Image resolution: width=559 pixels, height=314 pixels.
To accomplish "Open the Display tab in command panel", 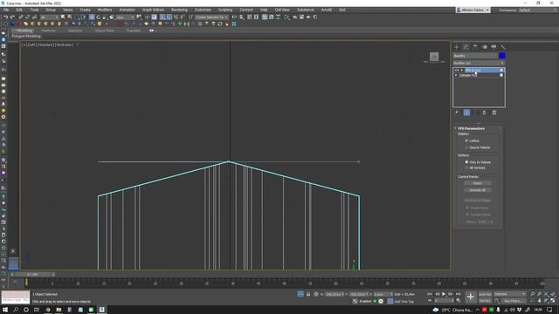I will click(493, 47).
